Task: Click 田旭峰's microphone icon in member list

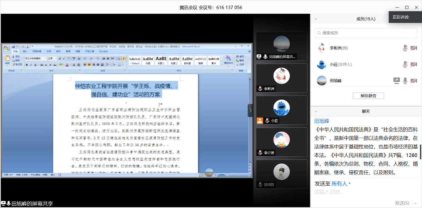Action: coord(405,80)
